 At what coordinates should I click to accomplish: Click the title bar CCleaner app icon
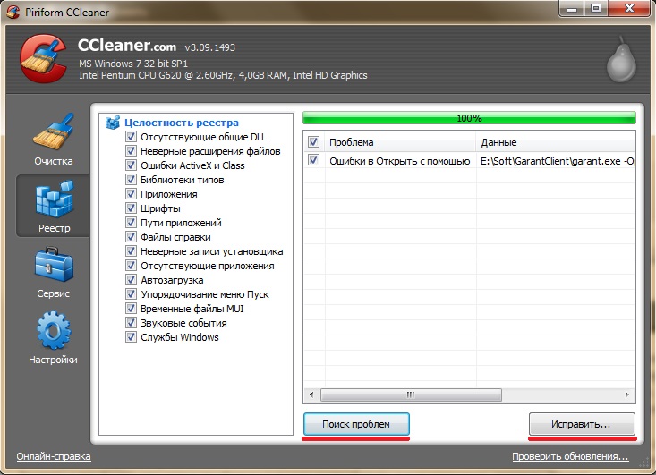coord(13,12)
